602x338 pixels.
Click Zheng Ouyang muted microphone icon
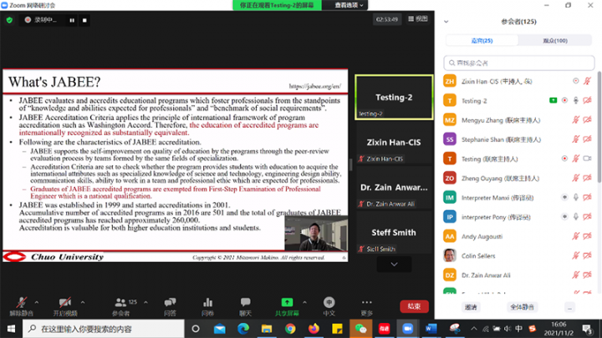pos(575,178)
